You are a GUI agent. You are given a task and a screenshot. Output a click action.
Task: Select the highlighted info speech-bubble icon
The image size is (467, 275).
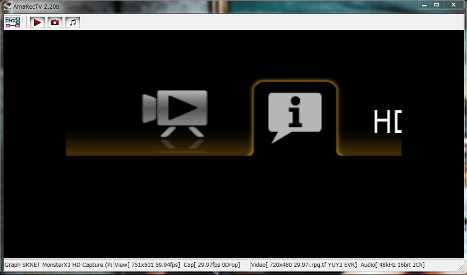[x=295, y=117]
